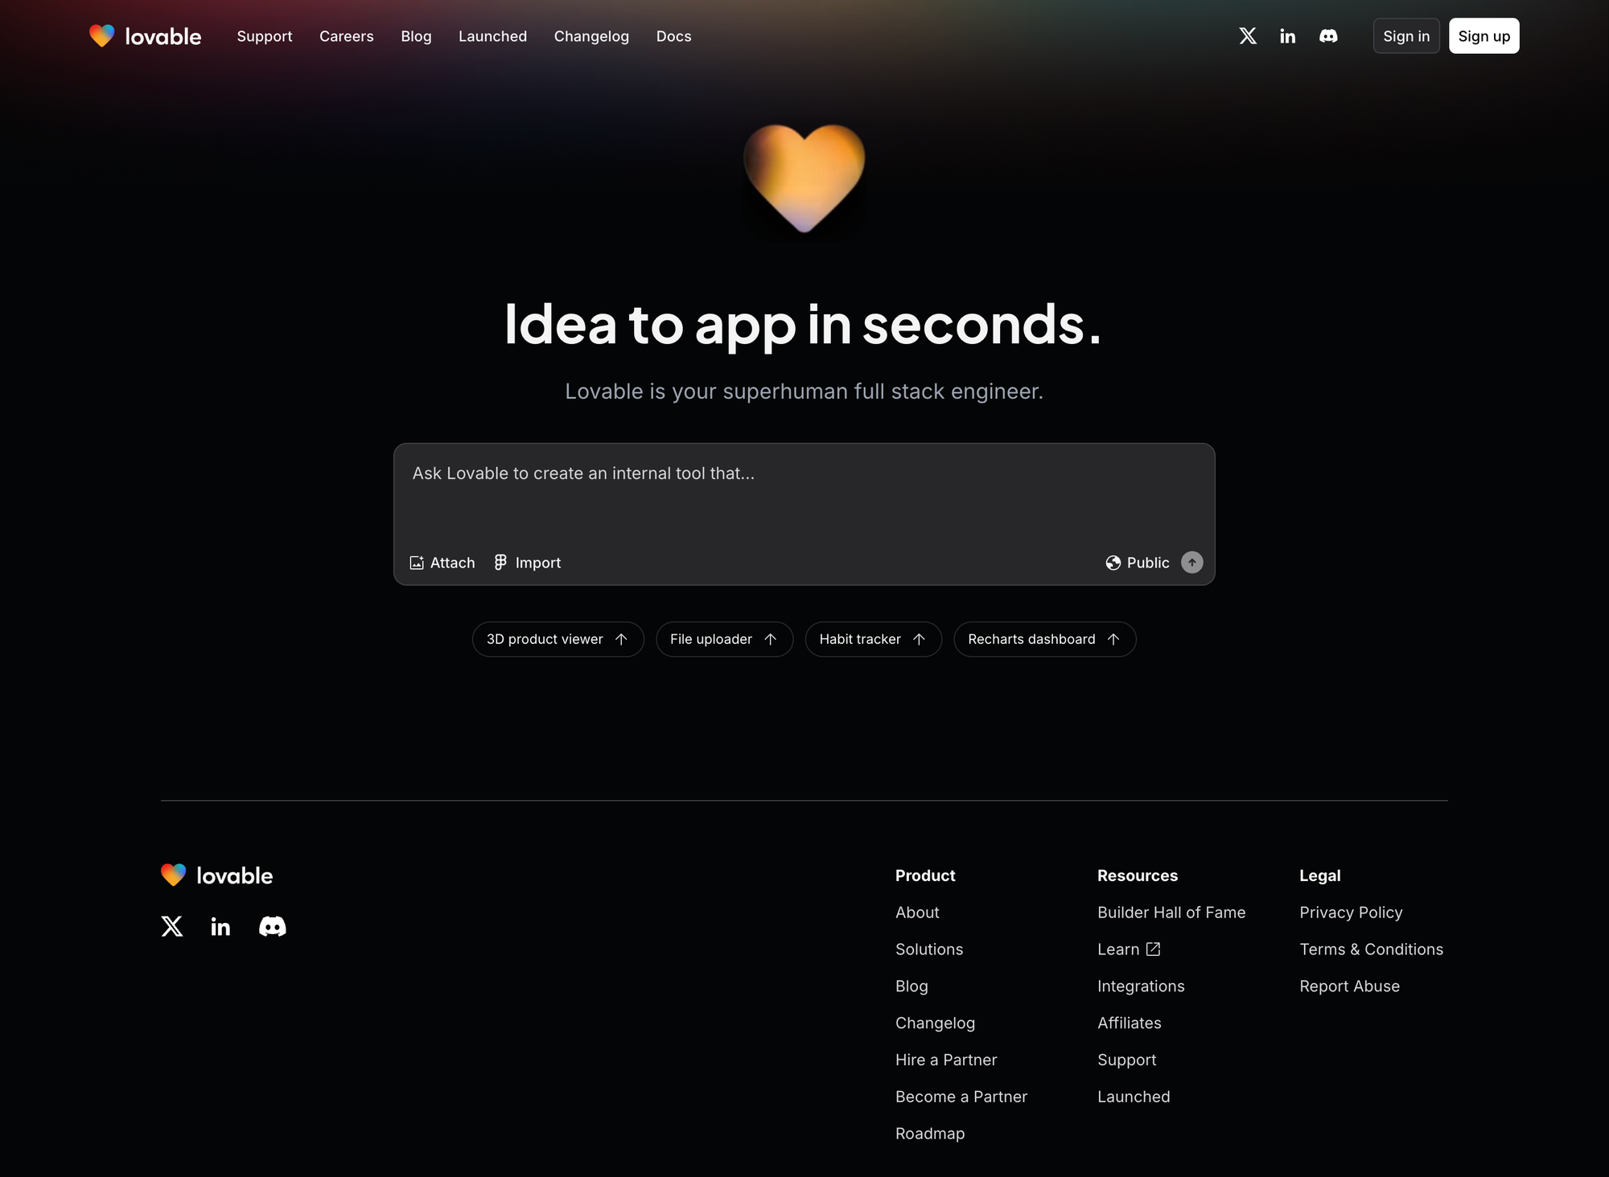Open the Roadmap footer link

coord(930,1134)
